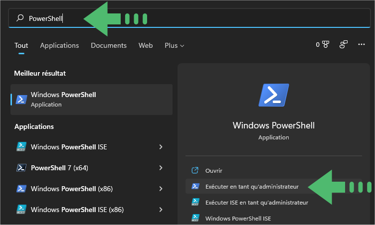Switch to the Documents tab
Image resolution: width=375 pixels, height=225 pixels.
point(109,45)
